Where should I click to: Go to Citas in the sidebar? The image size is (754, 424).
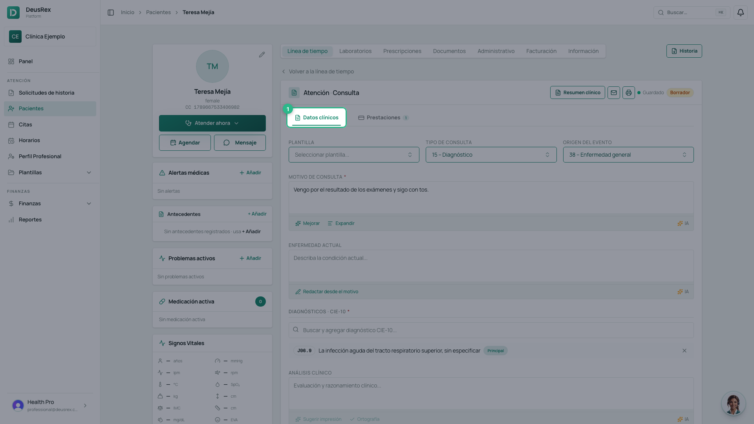(x=50, y=124)
